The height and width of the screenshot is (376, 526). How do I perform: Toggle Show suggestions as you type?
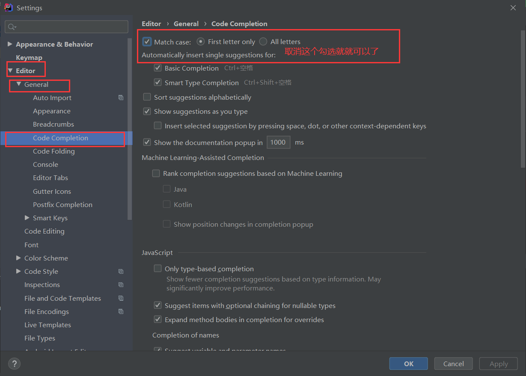[147, 111]
